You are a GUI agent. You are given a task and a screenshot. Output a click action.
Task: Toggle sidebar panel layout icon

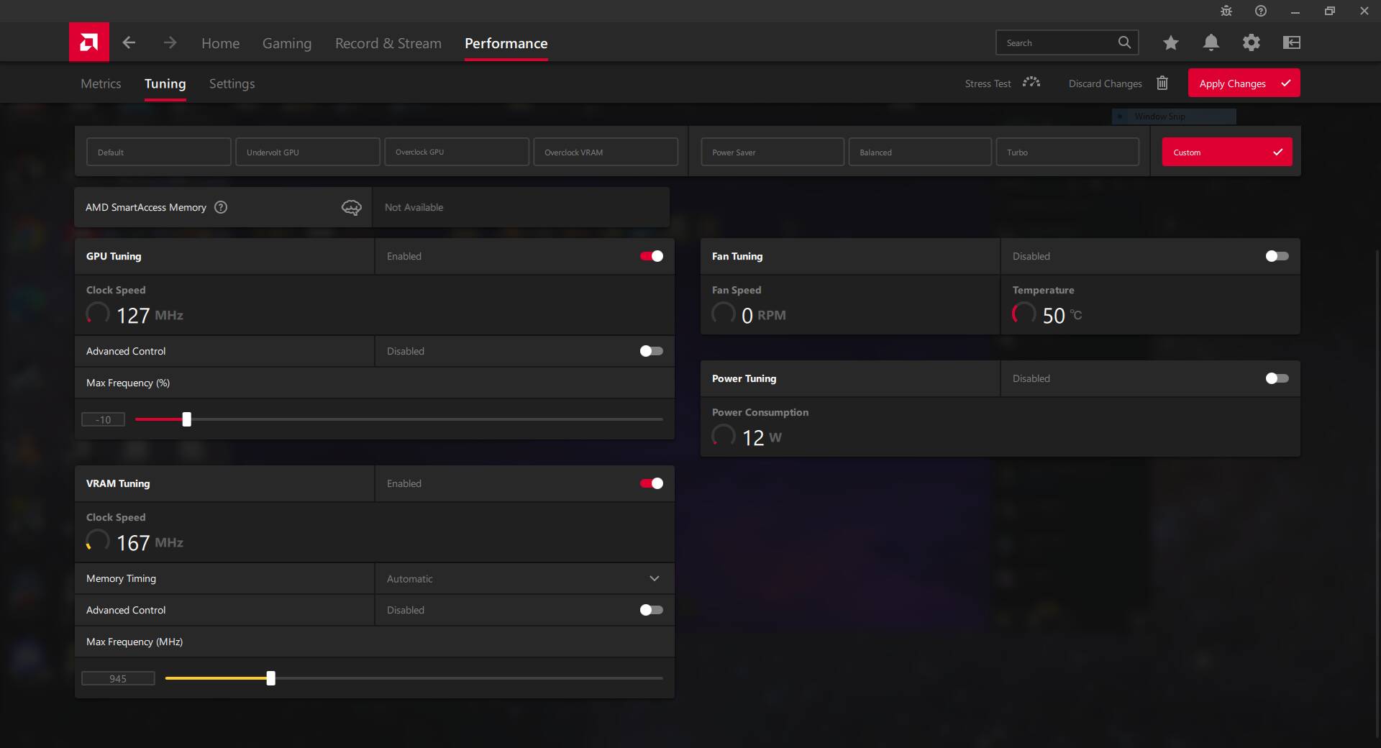1291,43
